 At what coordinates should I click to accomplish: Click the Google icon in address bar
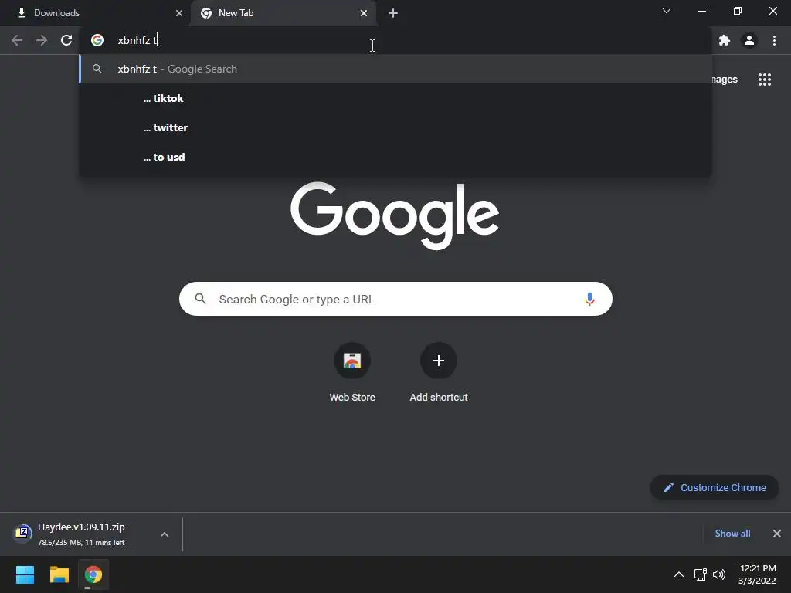click(x=97, y=40)
